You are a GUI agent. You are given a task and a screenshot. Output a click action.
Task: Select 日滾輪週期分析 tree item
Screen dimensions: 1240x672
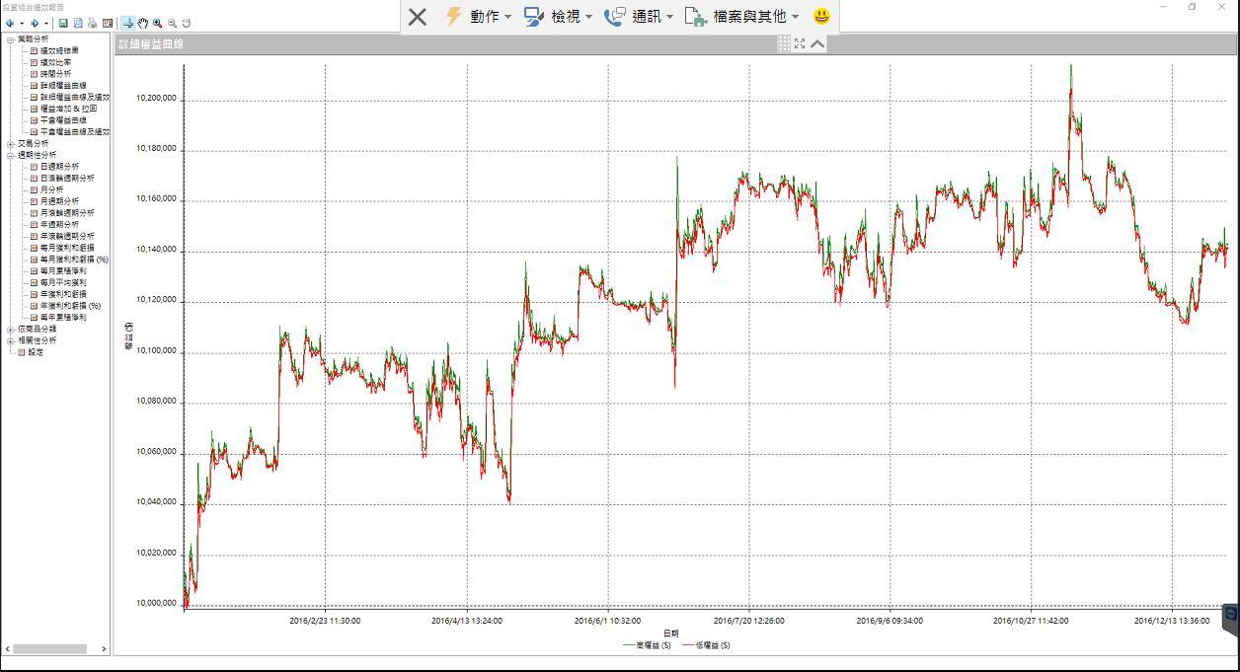67,179
